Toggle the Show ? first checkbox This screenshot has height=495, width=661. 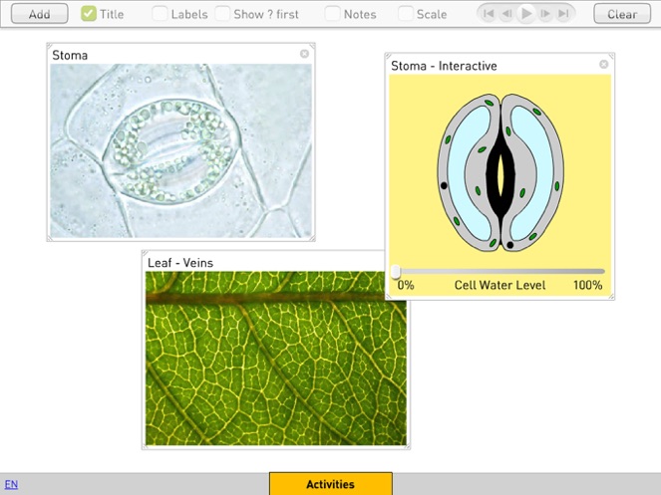(222, 14)
